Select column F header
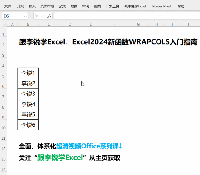Screen dimensions: 200x175 coord(114,24)
